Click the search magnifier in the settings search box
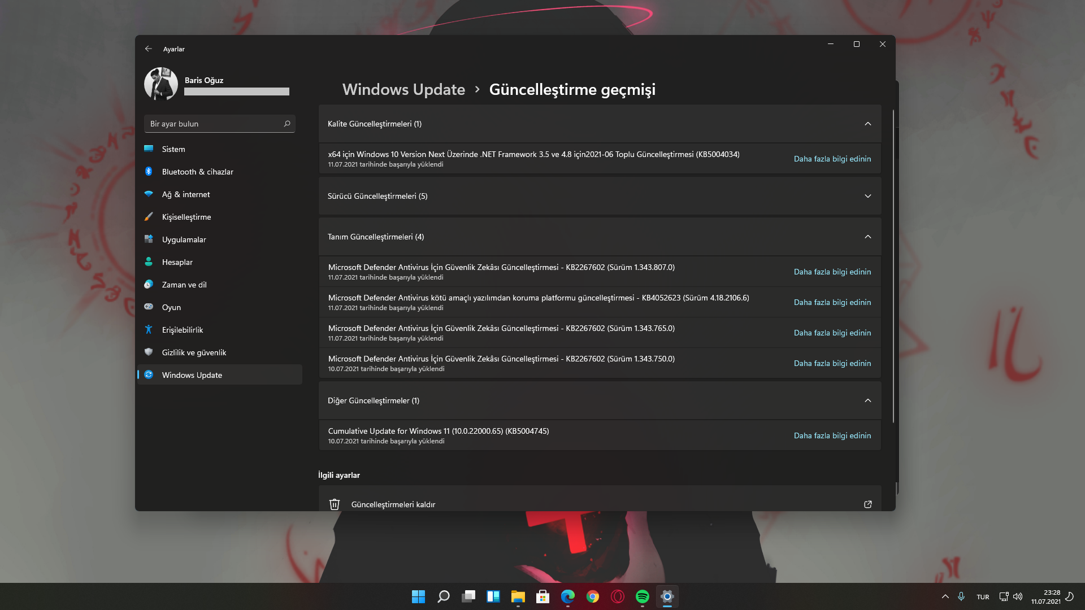Screen dimensions: 1085x610 287,124
